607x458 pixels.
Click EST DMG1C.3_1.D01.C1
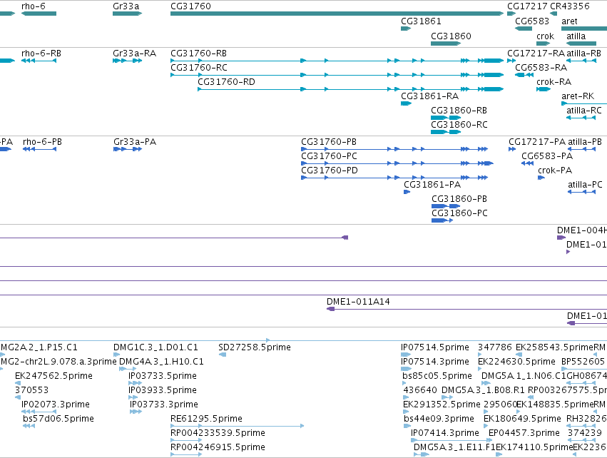(x=155, y=347)
